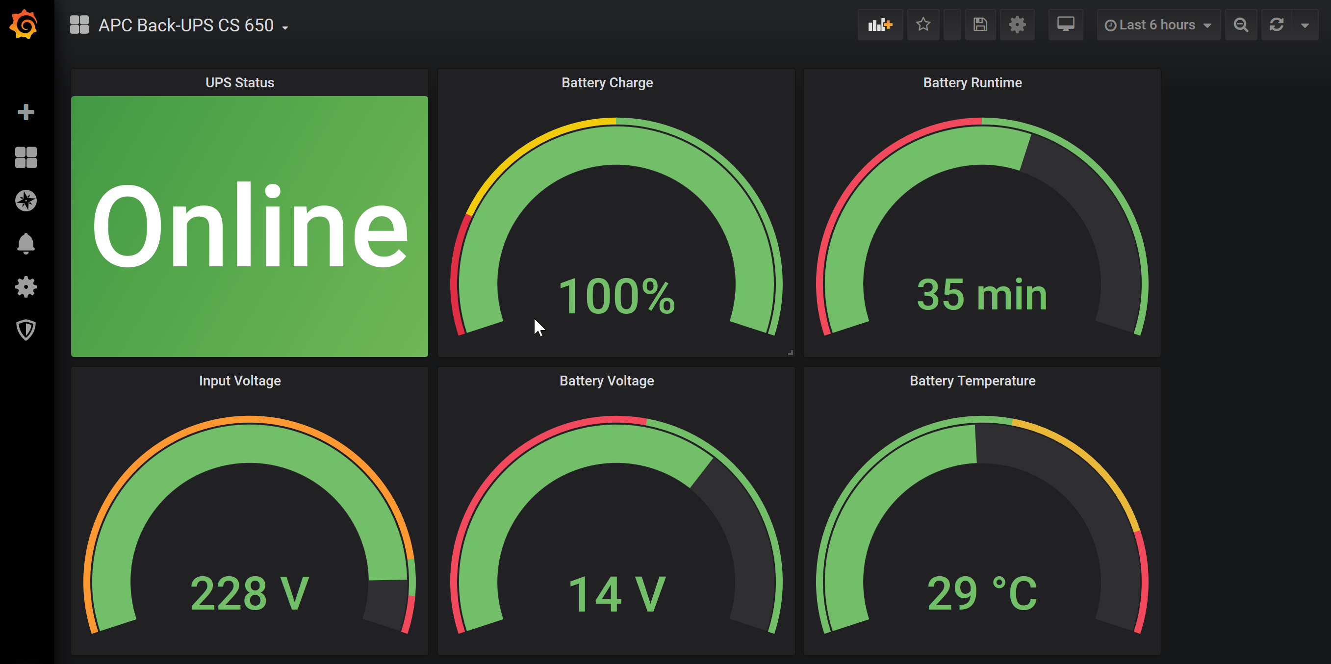1331x664 pixels.
Task: Refresh the dashboard now
Action: pyautogui.click(x=1276, y=25)
